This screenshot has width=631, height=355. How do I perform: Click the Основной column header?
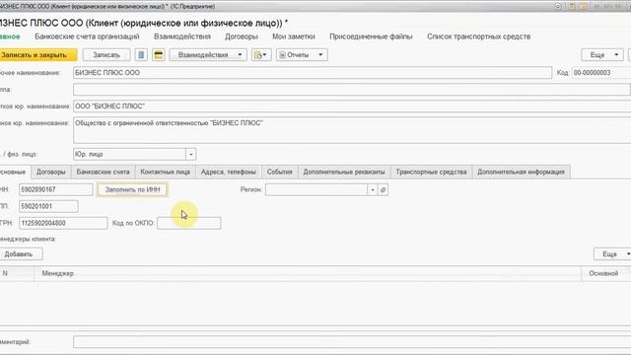tap(606, 273)
